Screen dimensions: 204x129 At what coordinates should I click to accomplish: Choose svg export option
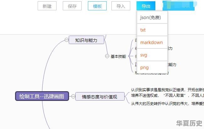(x=152, y=55)
